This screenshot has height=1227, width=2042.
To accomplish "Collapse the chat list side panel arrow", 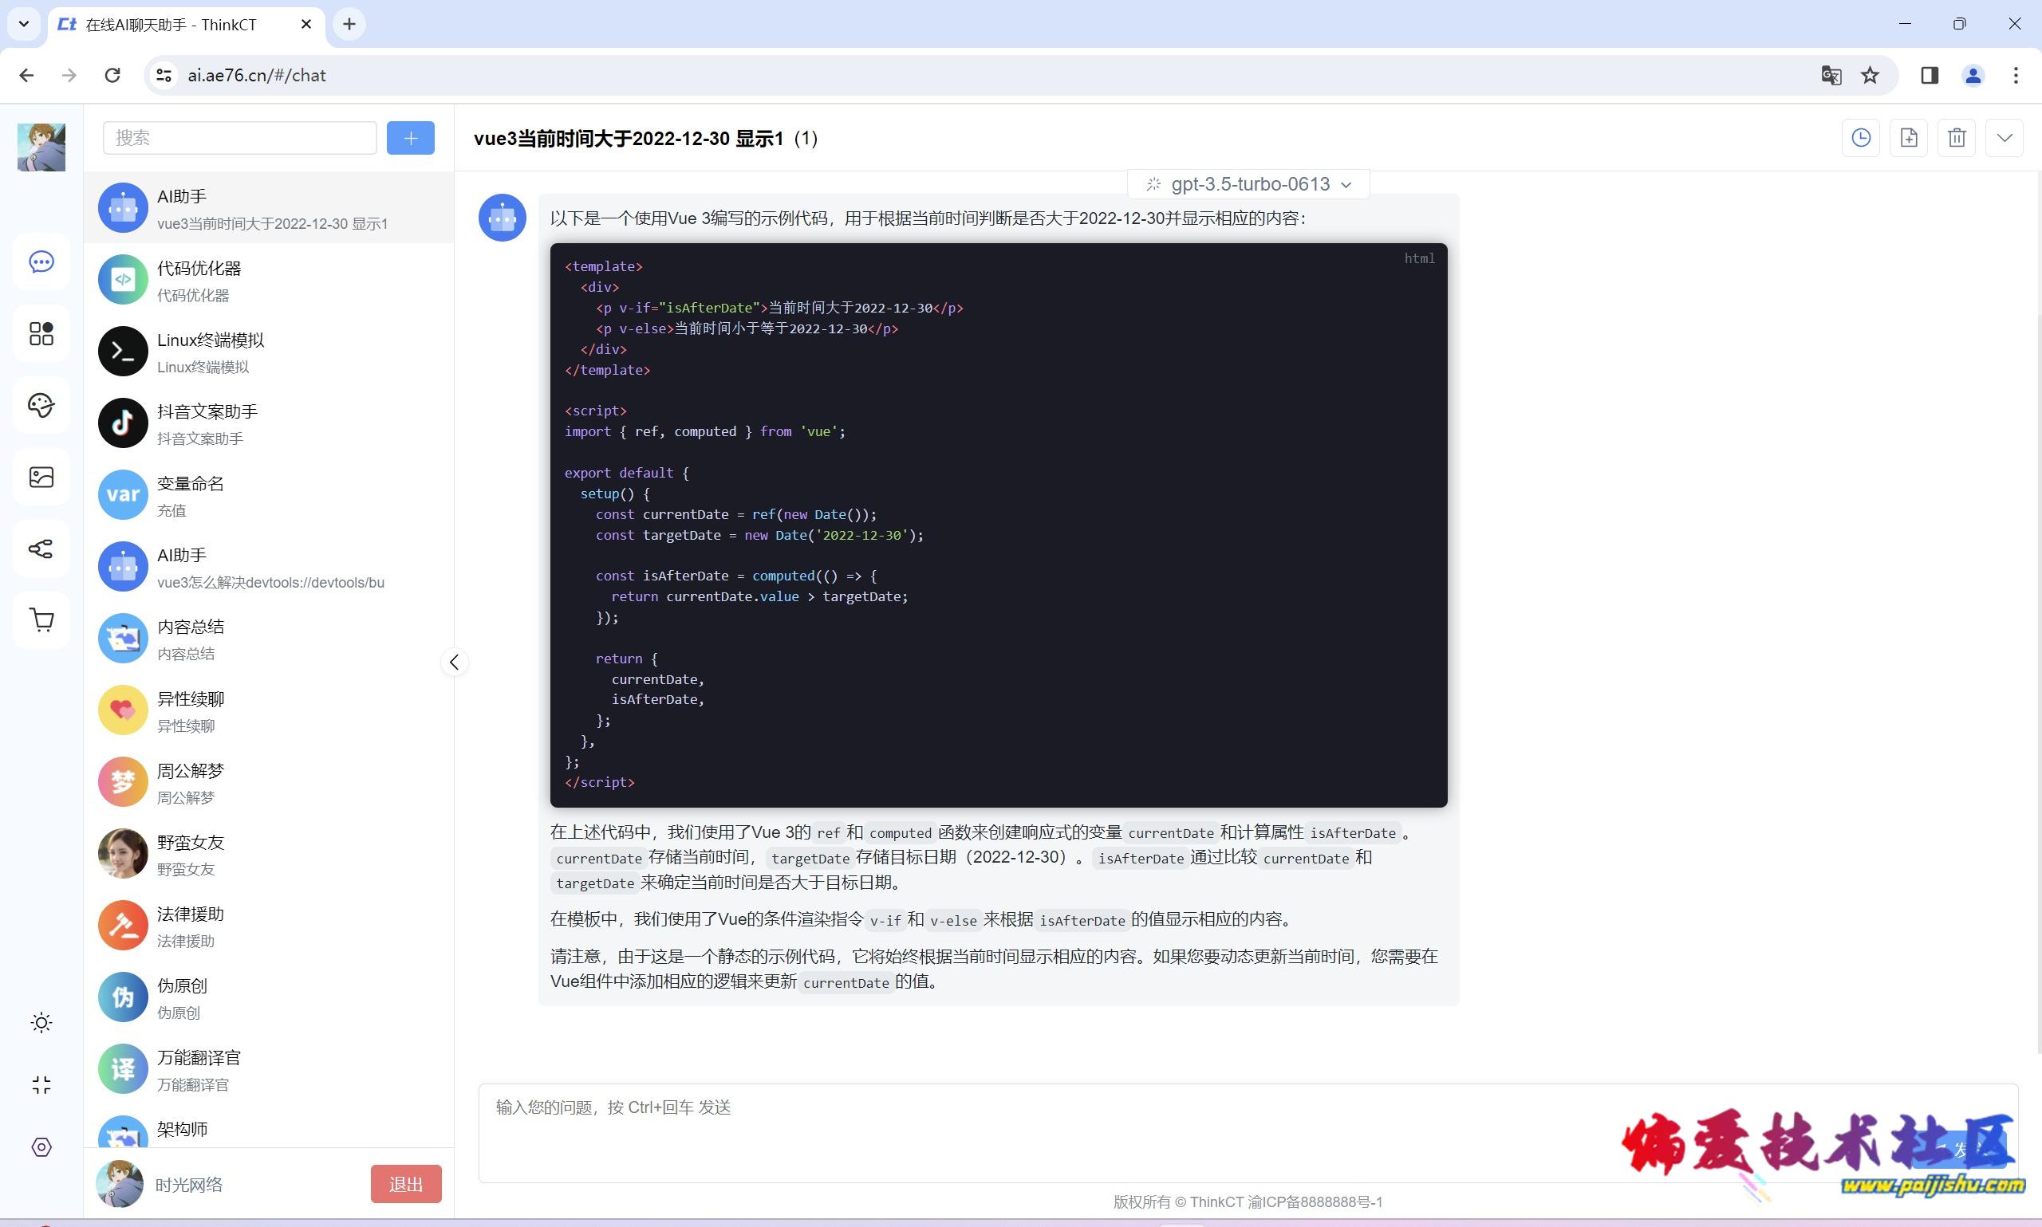I will [454, 663].
